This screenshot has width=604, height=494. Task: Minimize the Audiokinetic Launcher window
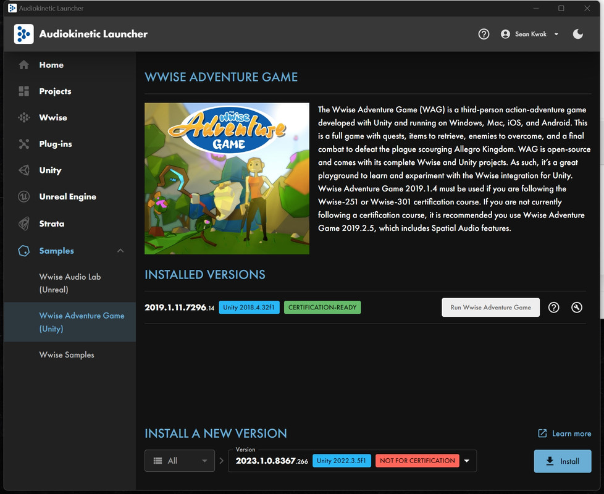tap(536, 8)
